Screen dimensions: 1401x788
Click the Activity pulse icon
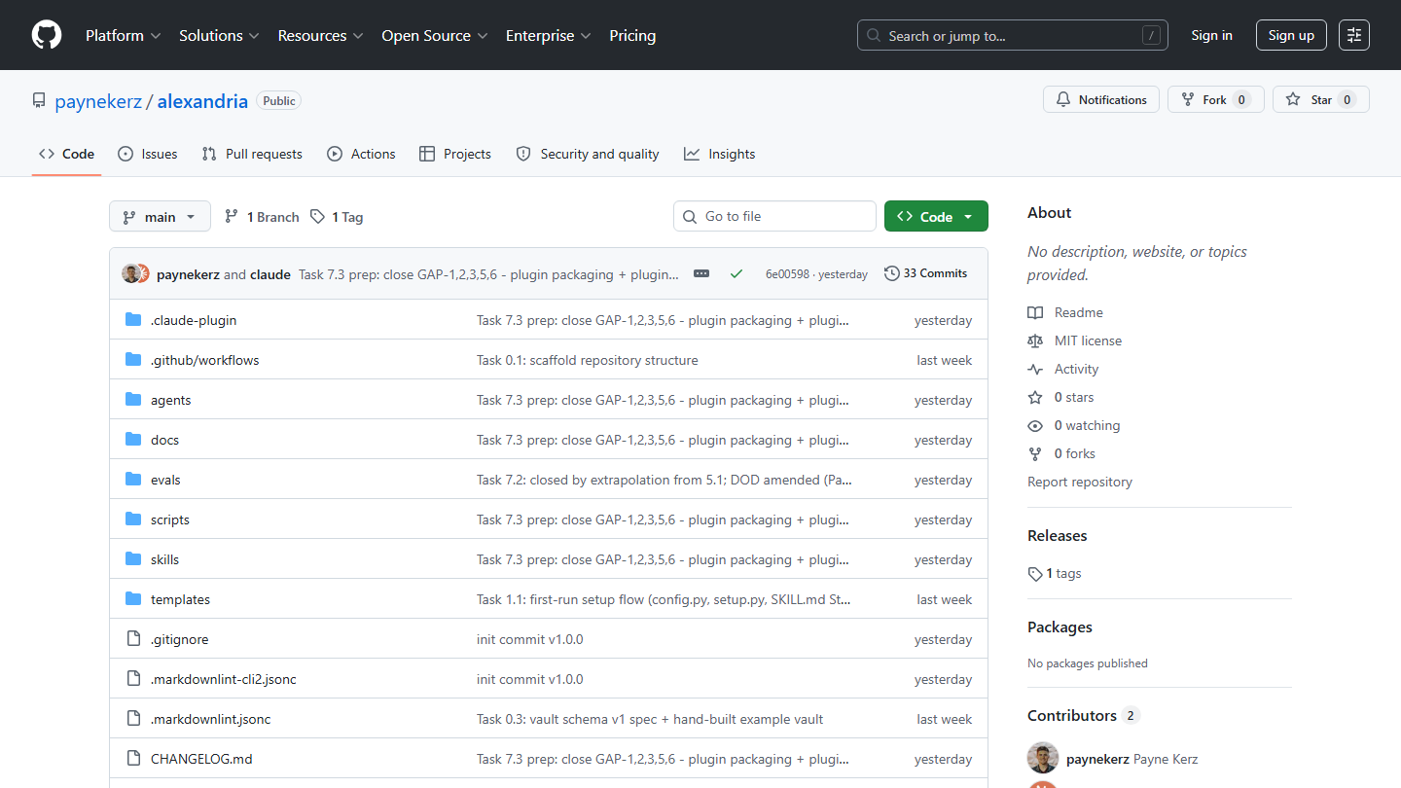pyautogui.click(x=1035, y=369)
